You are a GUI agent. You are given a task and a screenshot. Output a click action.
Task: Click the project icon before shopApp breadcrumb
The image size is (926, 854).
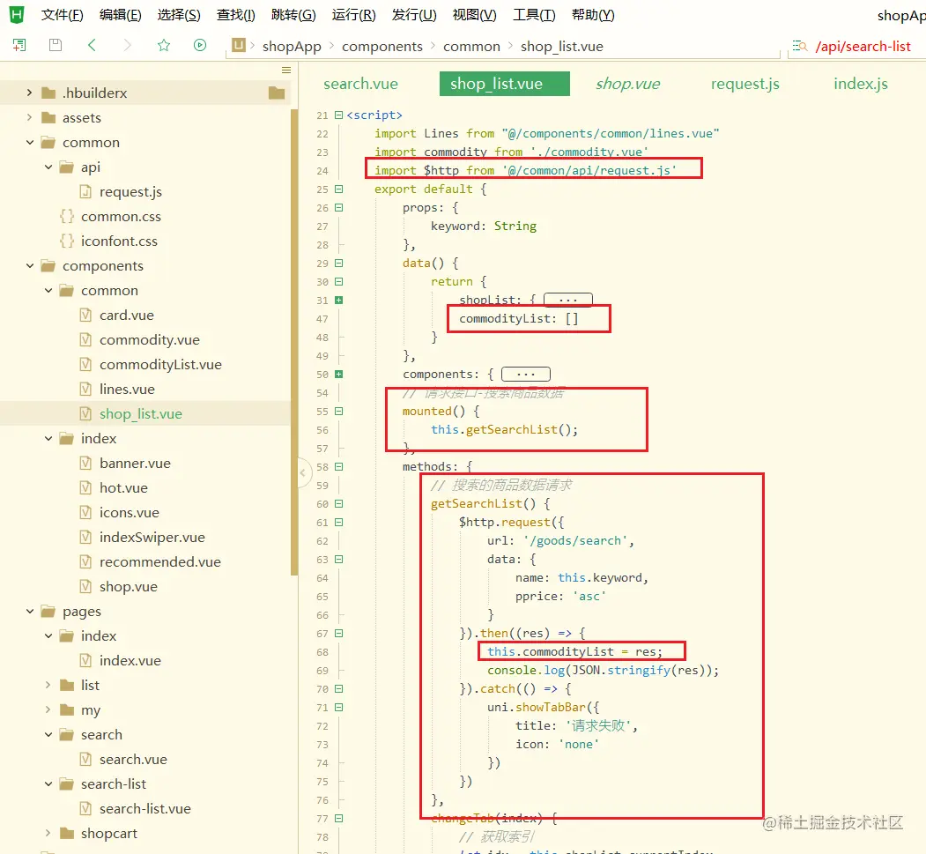pyautogui.click(x=239, y=45)
